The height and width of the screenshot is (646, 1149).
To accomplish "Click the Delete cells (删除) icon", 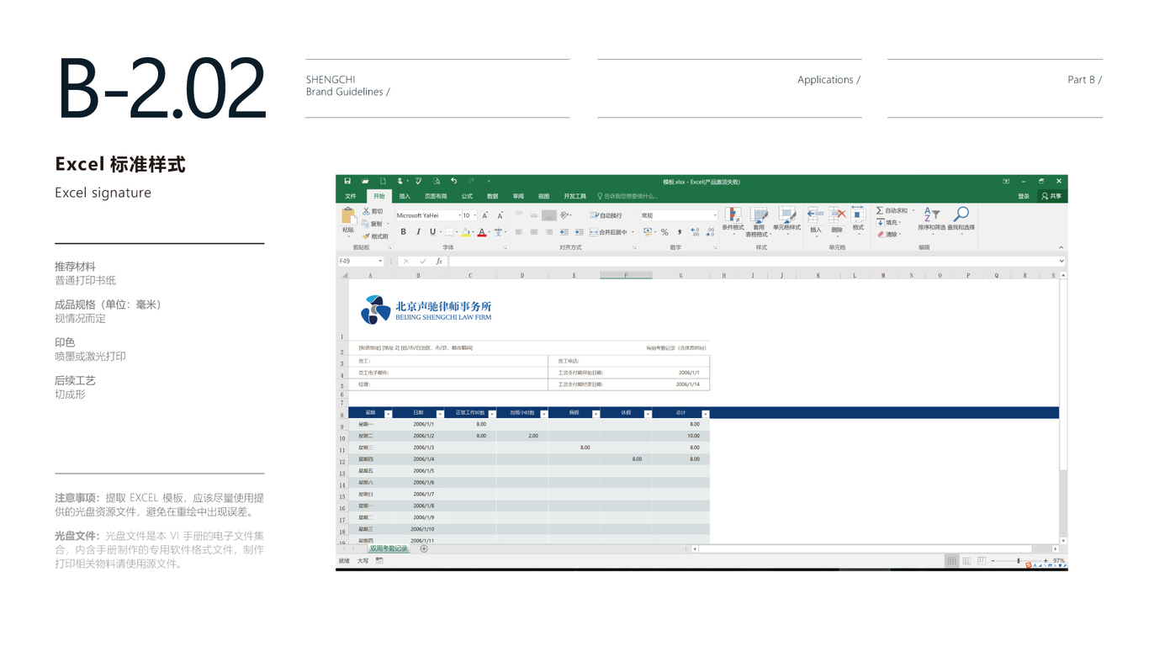I will pyautogui.click(x=837, y=215).
